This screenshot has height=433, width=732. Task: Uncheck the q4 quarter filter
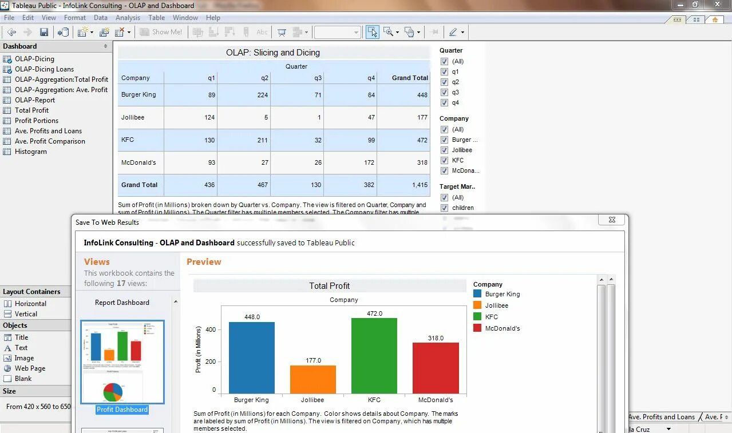(x=444, y=103)
